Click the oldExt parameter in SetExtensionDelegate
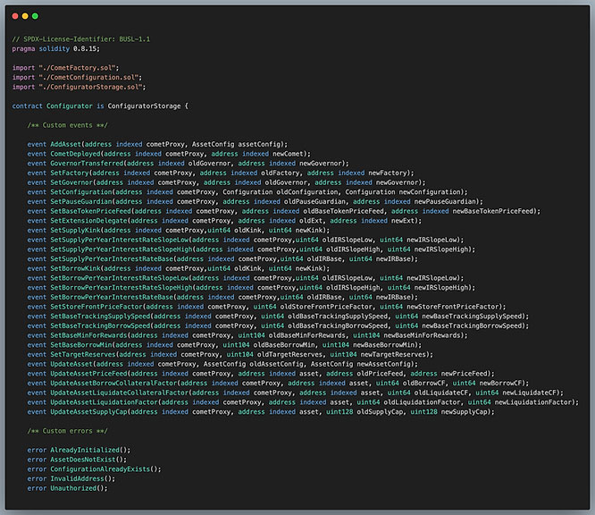The image size is (595, 515). (x=311, y=221)
